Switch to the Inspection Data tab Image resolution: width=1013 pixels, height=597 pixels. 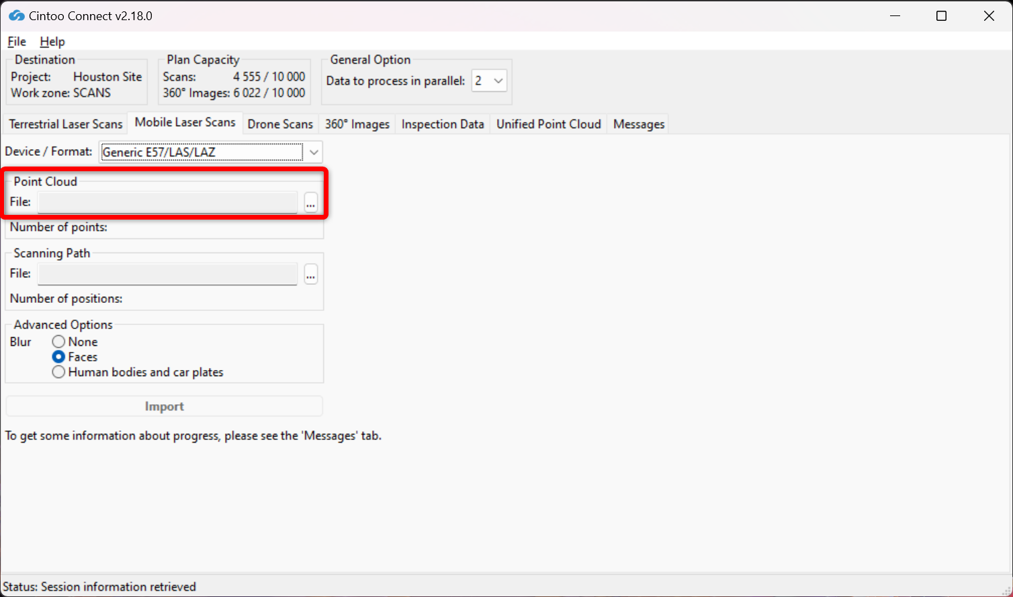pos(443,124)
